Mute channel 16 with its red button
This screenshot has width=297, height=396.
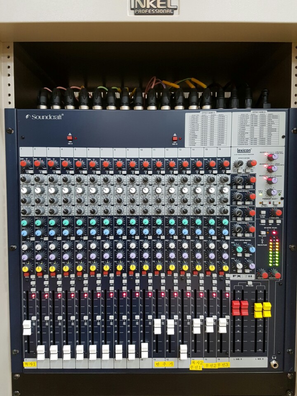pyautogui.click(x=222, y=273)
